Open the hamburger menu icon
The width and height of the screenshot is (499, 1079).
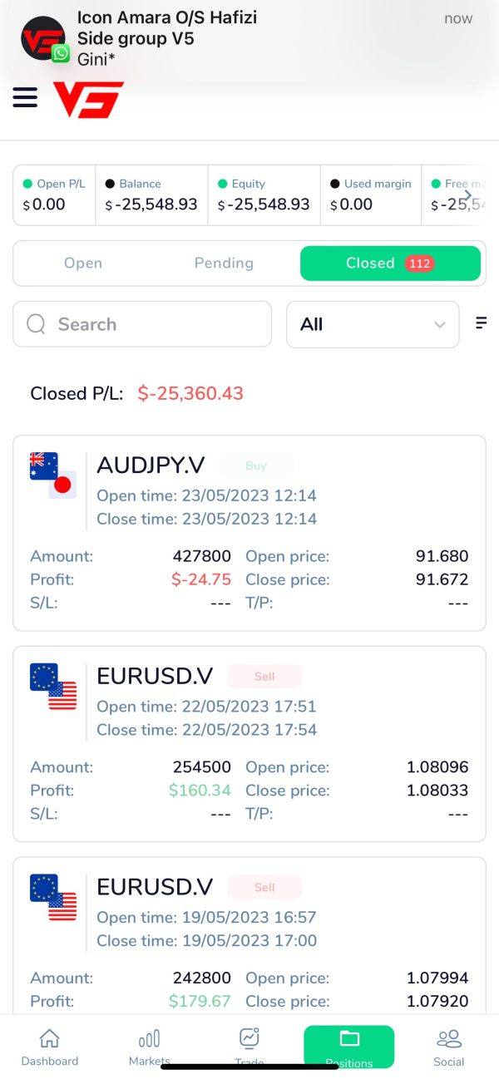tap(25, 98)
